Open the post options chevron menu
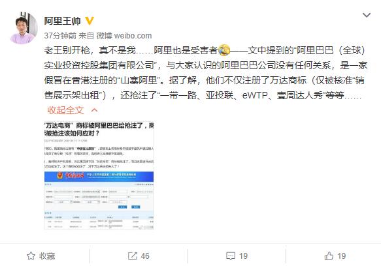 click(367, 15)
